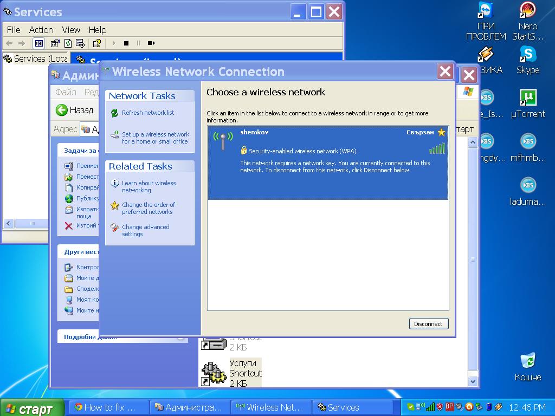This screenshot has width=555, height=416.
Task: Click the Stop Service toolbar button
Action: [x=126, y=43]
